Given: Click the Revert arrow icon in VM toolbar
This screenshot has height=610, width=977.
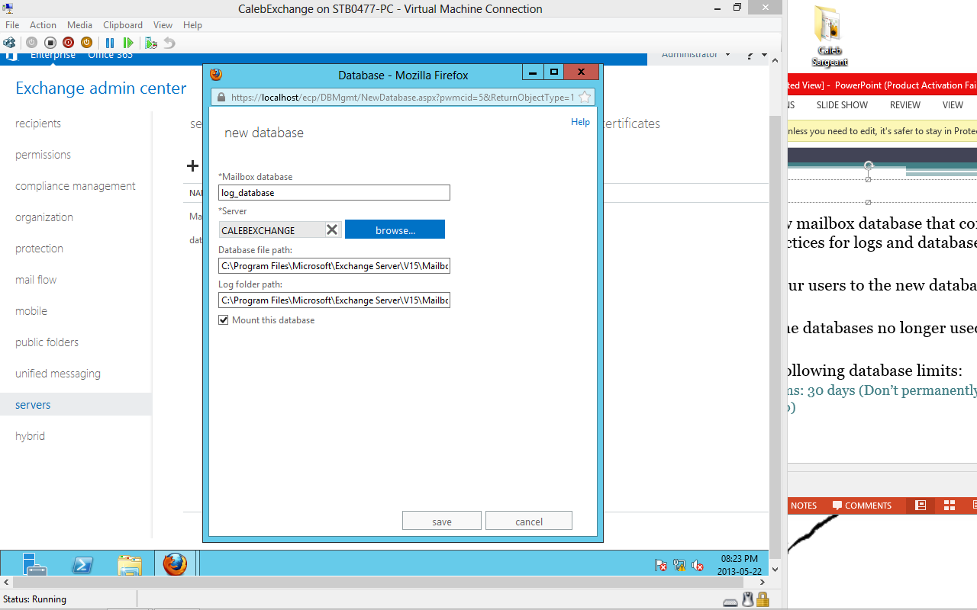Looking at the screenshot, I should tap(169, 43).
